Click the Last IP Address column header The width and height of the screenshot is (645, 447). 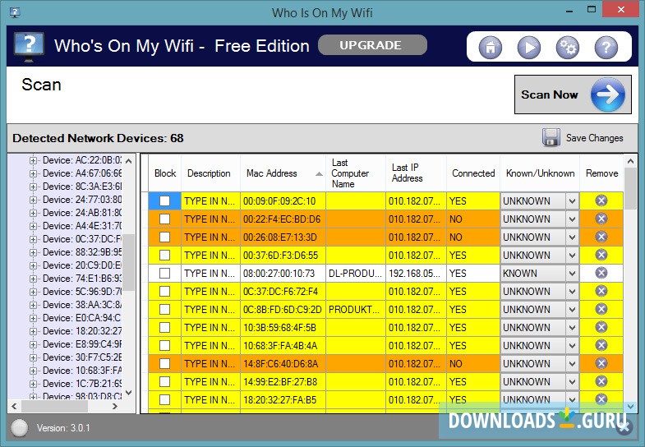(x=416, y=173)
